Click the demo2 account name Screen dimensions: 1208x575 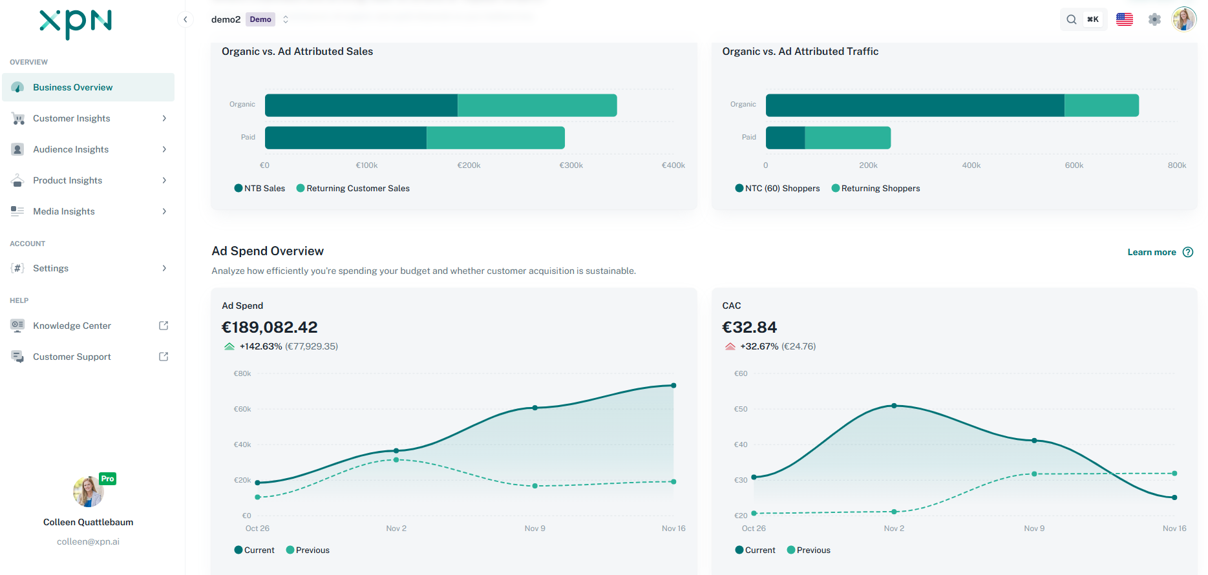[226, 19]
